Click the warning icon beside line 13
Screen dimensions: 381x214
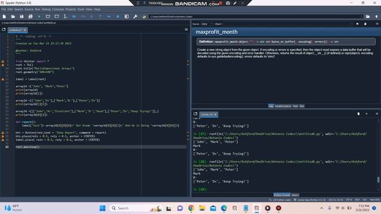(x=2, y=79)
